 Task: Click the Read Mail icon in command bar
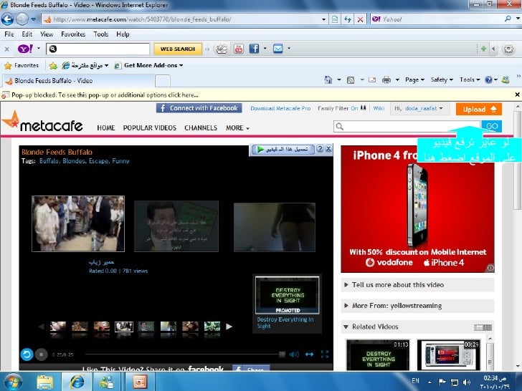[372, 79]
